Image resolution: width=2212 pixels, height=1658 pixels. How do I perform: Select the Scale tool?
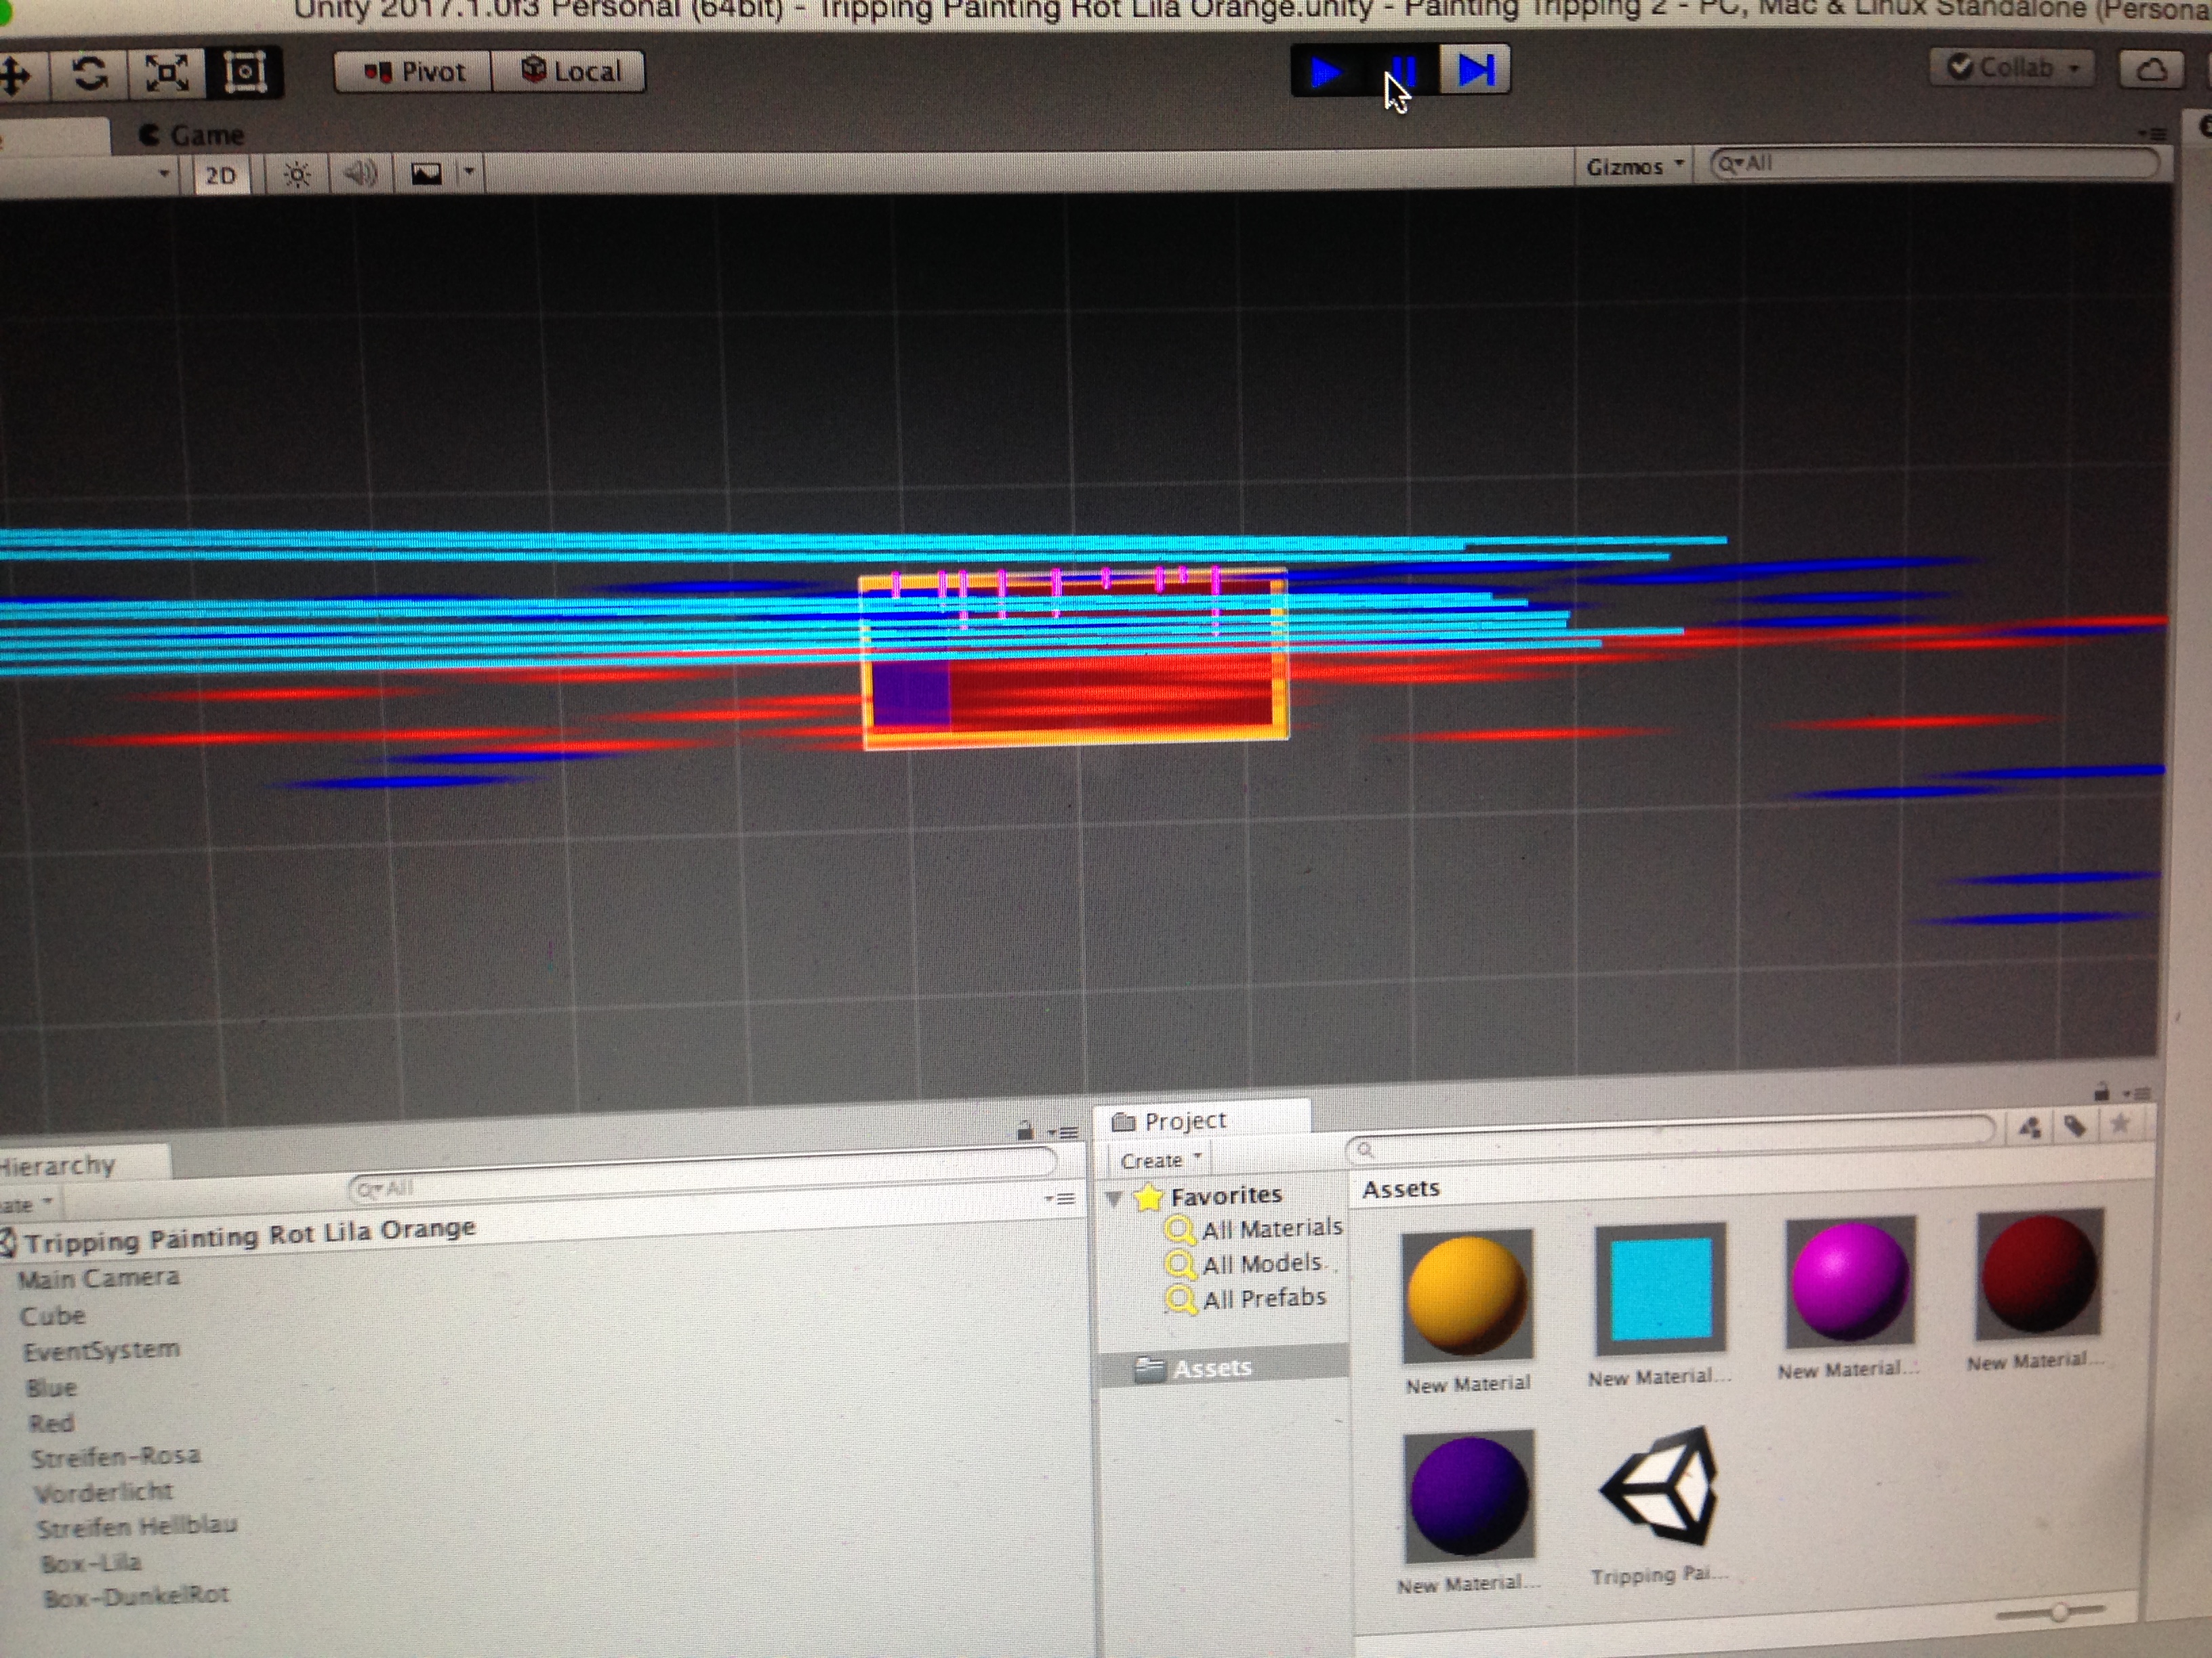[x=167, y=73]
